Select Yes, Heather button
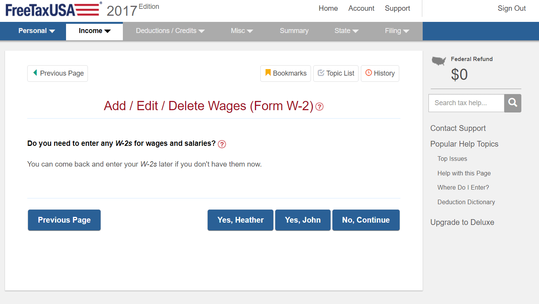The height and width of the screenshot is (304, 539). pos(240,220)
